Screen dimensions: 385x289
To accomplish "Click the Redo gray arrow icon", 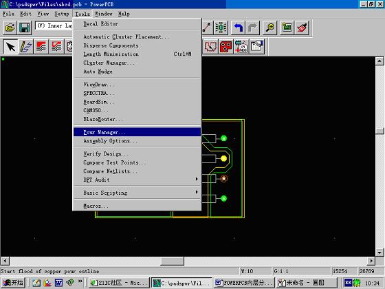I will (252, 28).
